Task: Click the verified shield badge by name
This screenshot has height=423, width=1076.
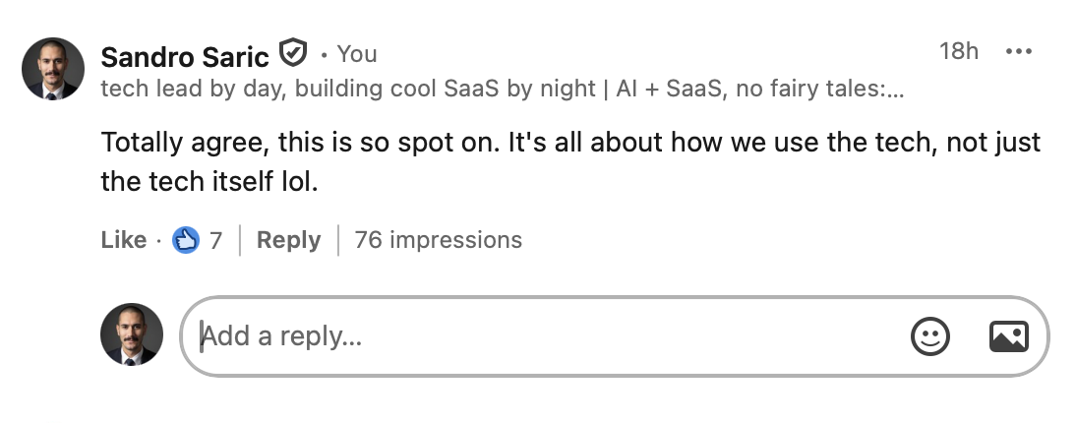Action: [293, 51]
